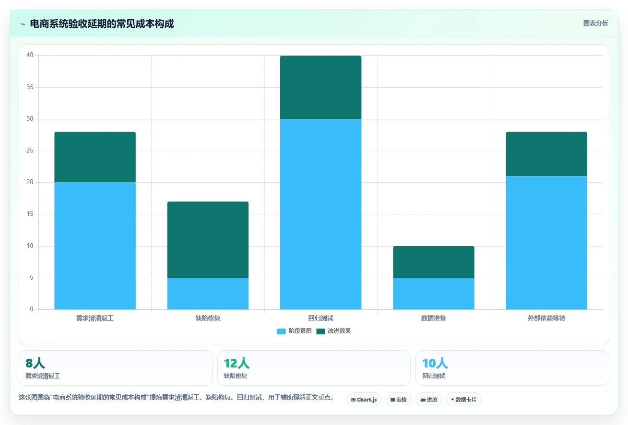Image resolution: width=628 pixels, height=425 pixels.
Task: Click the y-axis value 25
Action: click(30, 151)
